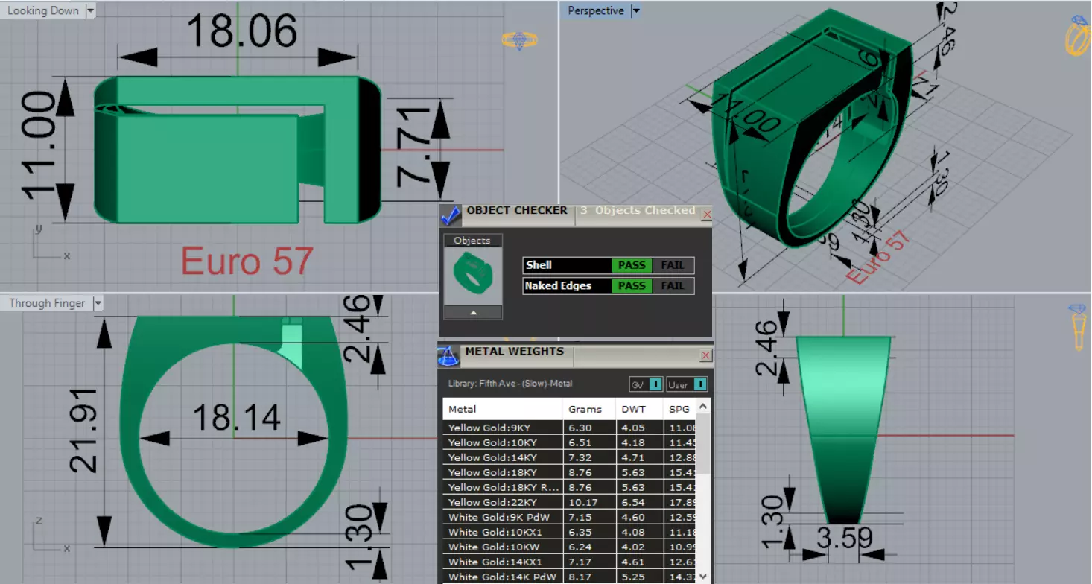Viewport: 1092px width, 584px height.
Task: Click the Grams column header
Action: (x=589, y=409)
